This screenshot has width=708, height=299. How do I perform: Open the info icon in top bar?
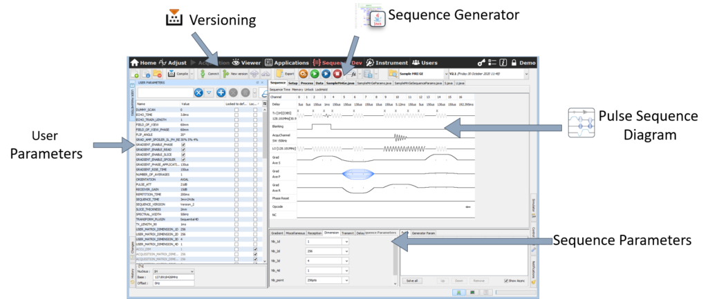point(503,63)
